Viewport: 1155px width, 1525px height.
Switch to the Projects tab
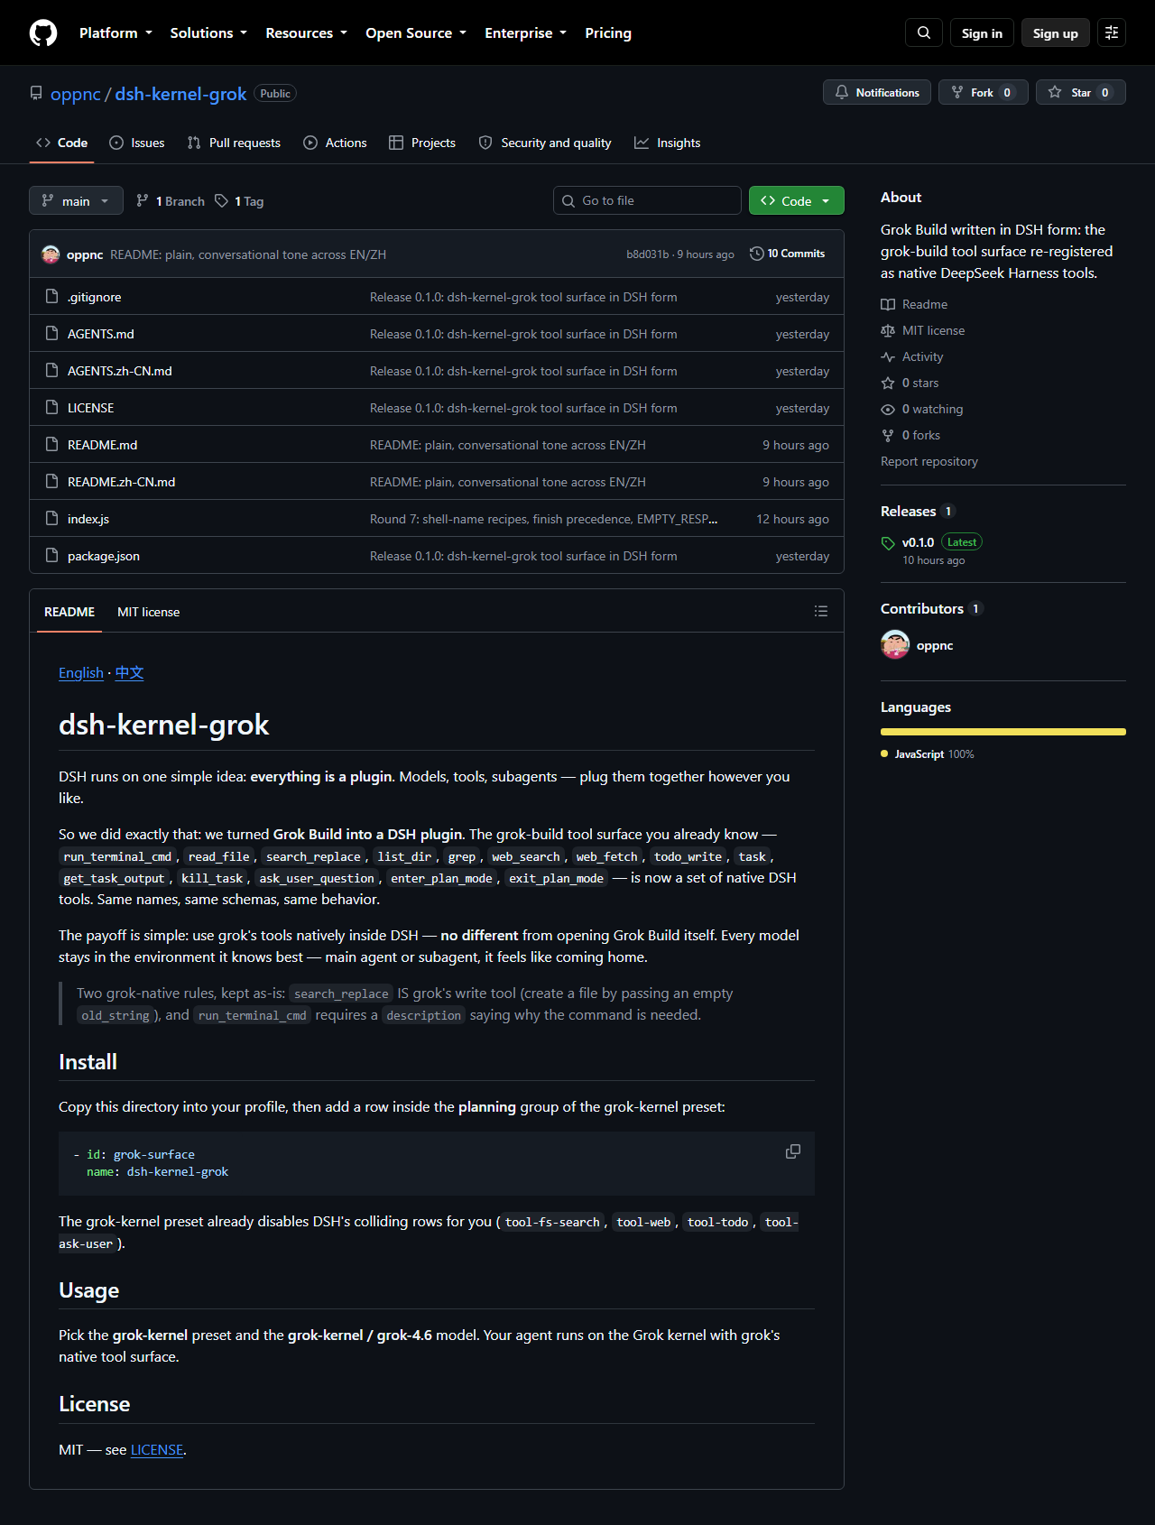coord(422,143)
